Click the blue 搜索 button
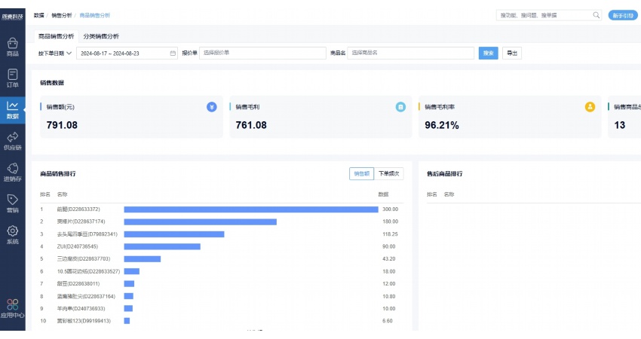The height and width of the screenshot is (339, 641). pyautogui.click(x=488, y=53)
